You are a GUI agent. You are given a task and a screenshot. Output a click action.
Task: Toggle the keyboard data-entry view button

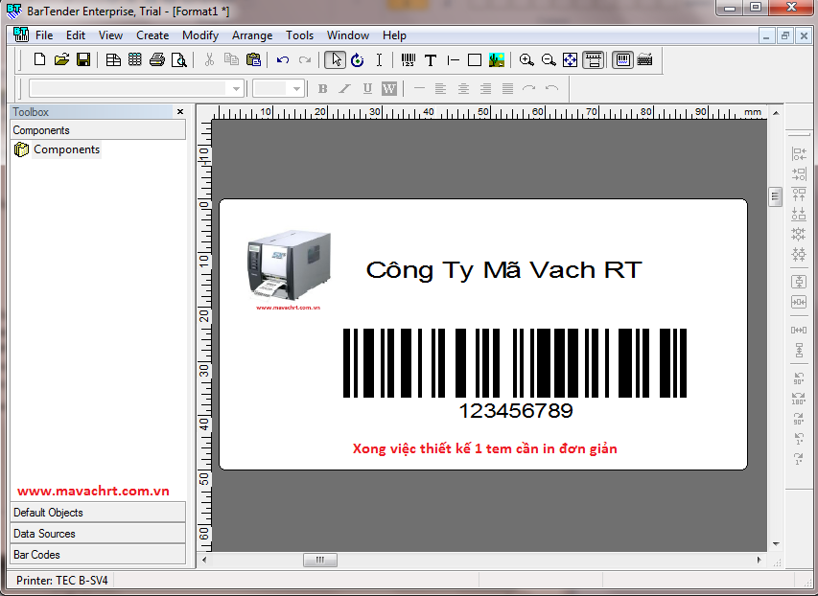(x=644, y=59)
